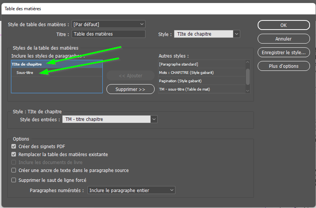Click in the Titre text field
This screenshot has height=208, width=316.
[x=108, y=34]
